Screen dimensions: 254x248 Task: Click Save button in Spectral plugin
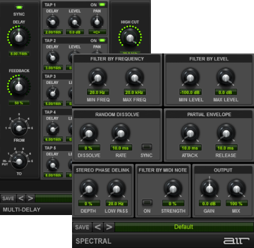(82, 227)
